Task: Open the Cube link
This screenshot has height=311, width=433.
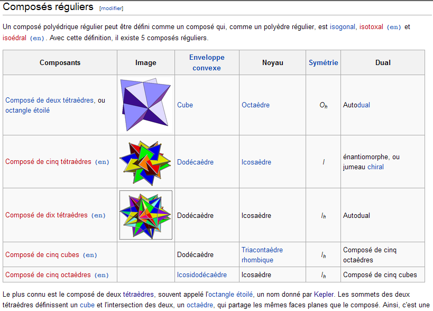Action: [x=185, y=105]
